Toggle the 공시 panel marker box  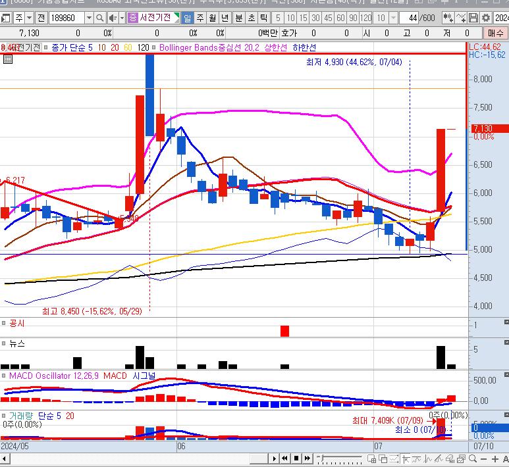click(x=5, y=324)
